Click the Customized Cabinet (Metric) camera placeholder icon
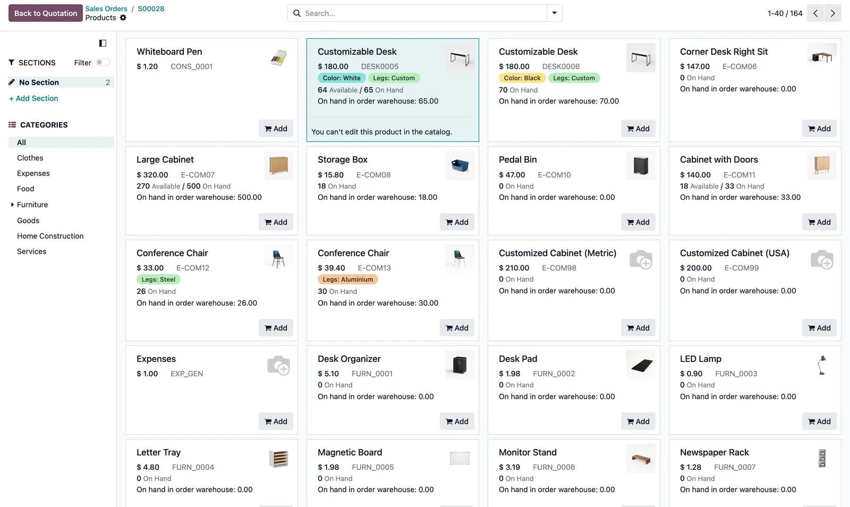The height and width of the screenshot is (507, 850). (x=641, y=259)
